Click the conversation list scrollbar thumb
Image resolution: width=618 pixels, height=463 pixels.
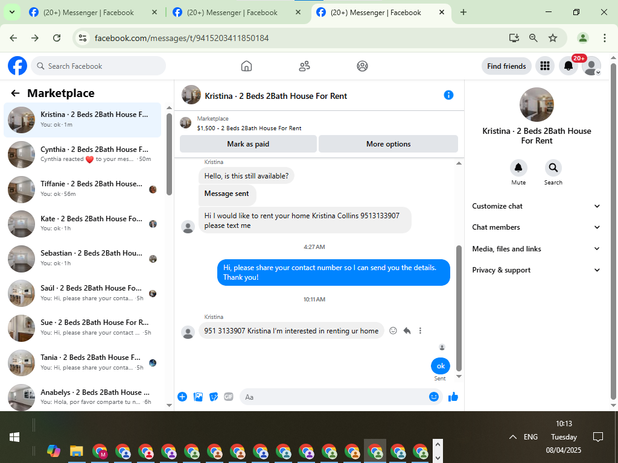[169, 154]
